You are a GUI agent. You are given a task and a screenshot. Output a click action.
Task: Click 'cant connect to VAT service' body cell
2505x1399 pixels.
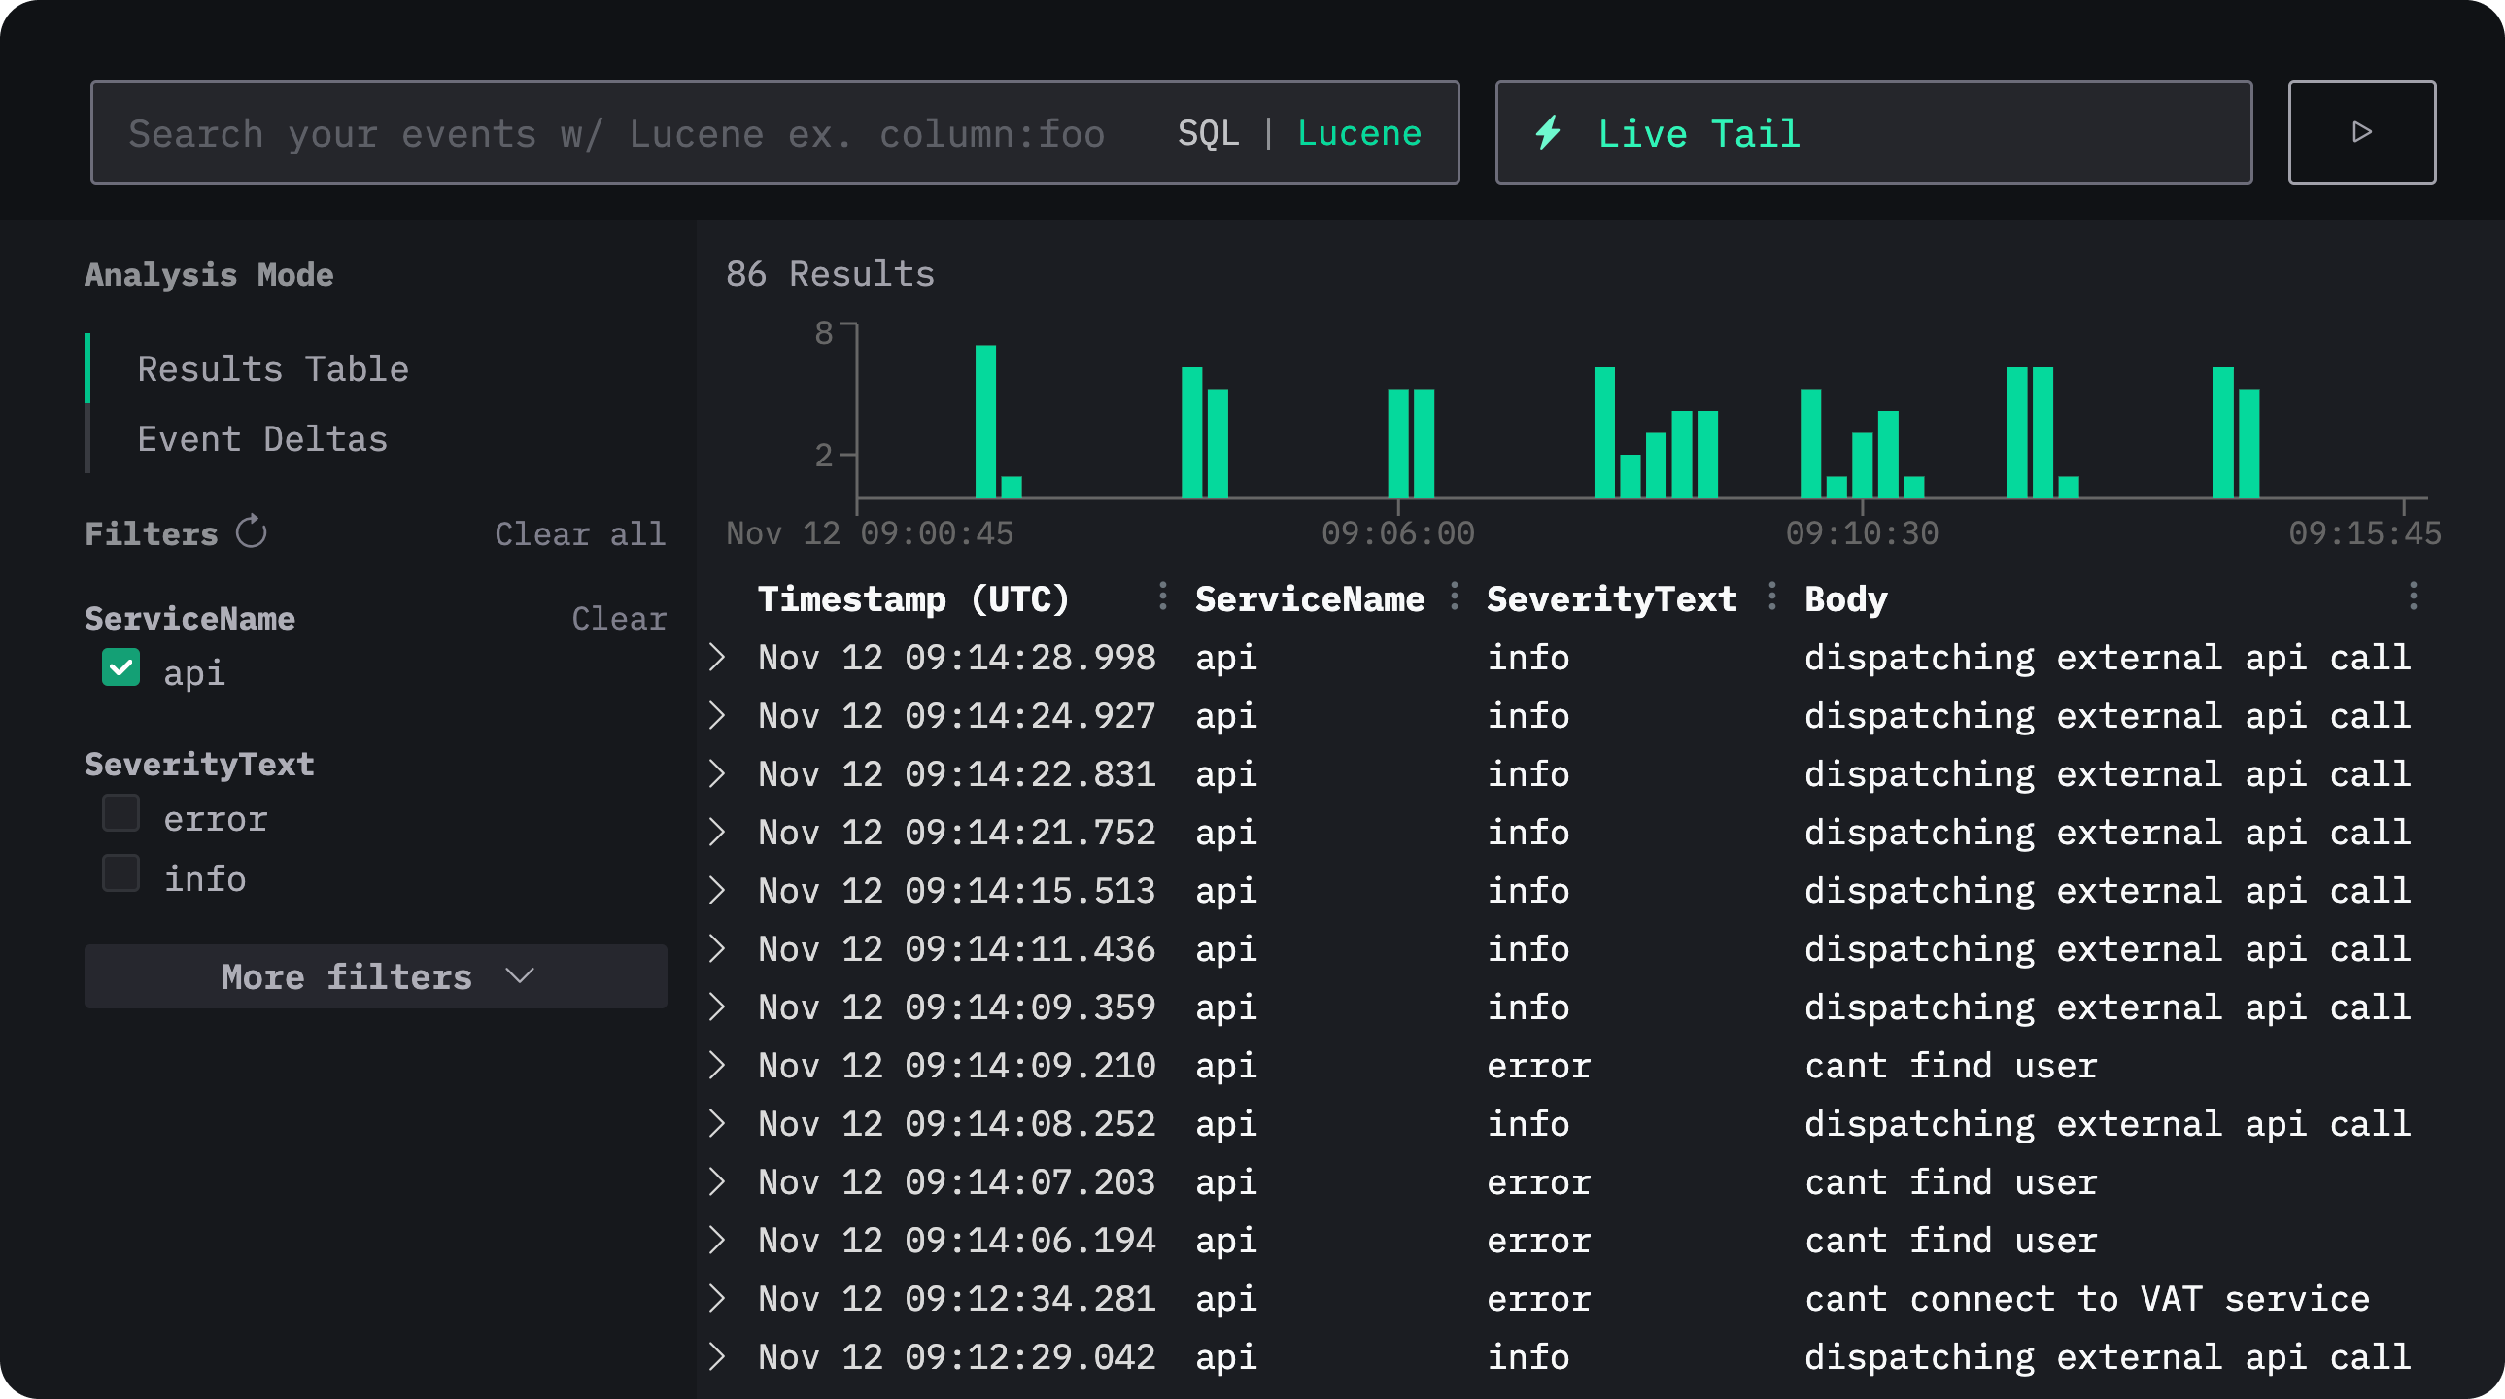[x=2087, y=1299]
